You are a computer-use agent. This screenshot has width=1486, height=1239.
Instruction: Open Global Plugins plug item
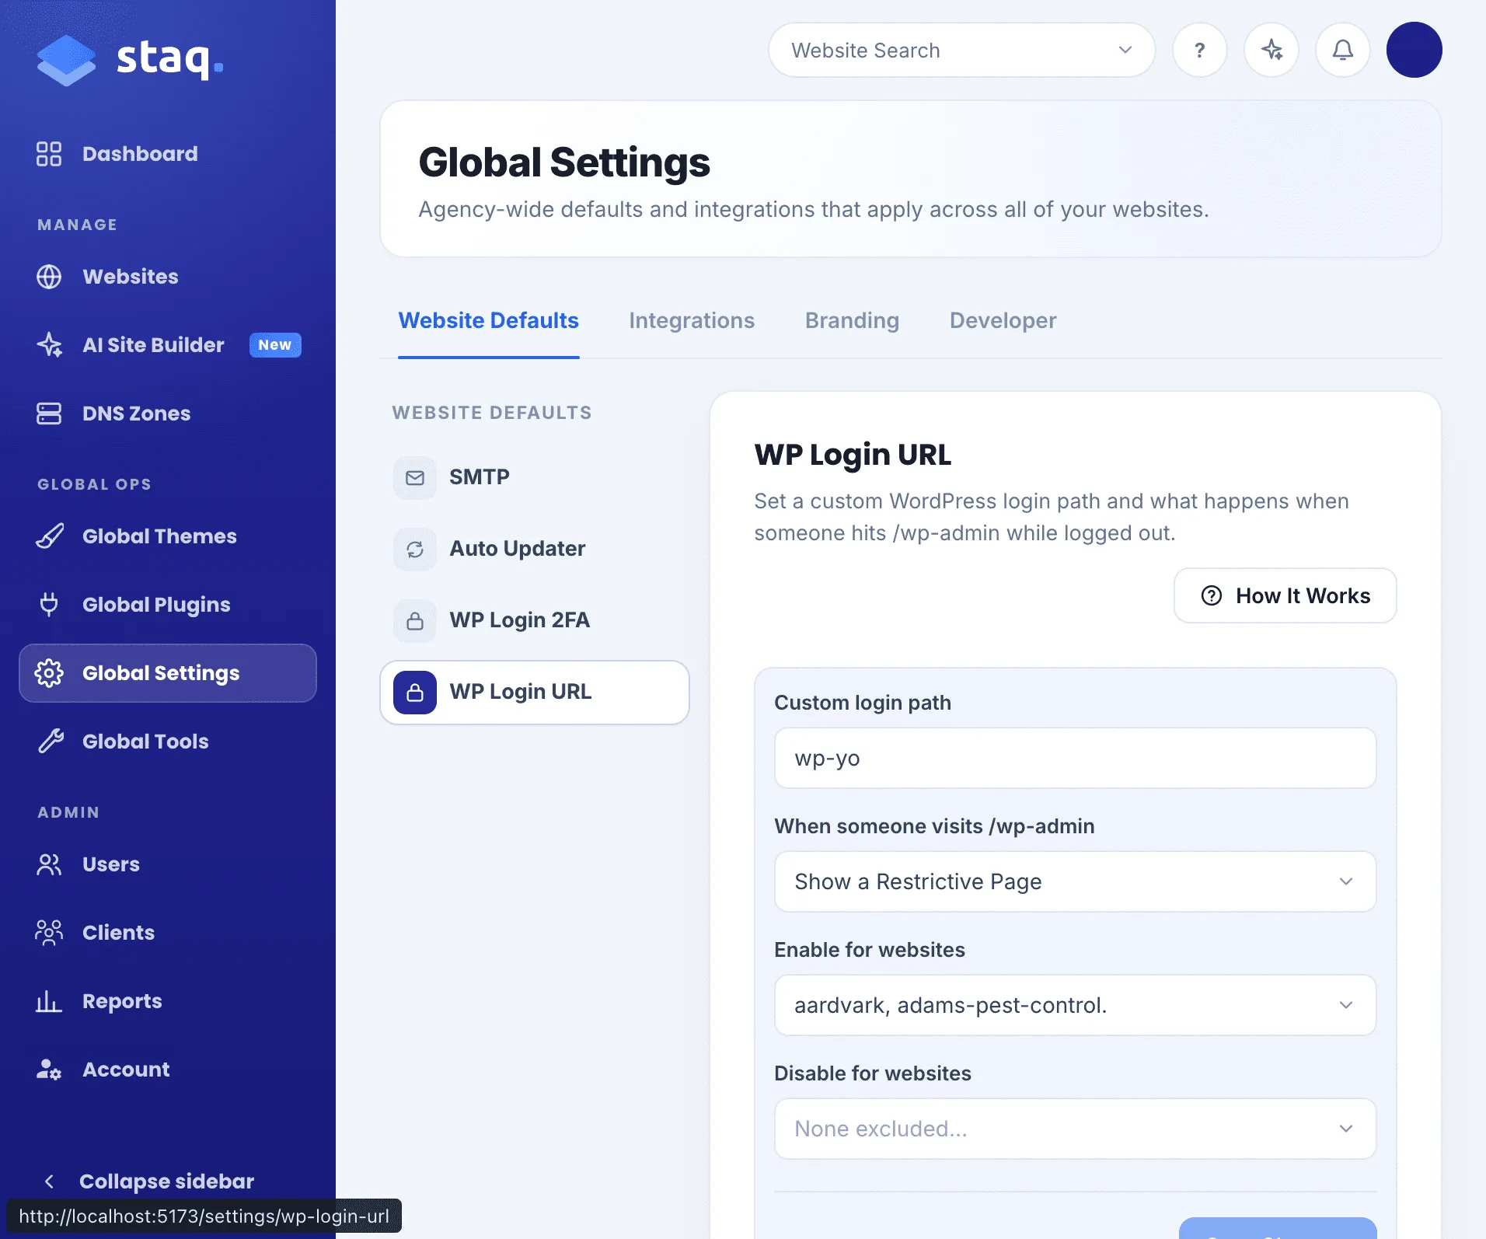click(x=168, y=605)
